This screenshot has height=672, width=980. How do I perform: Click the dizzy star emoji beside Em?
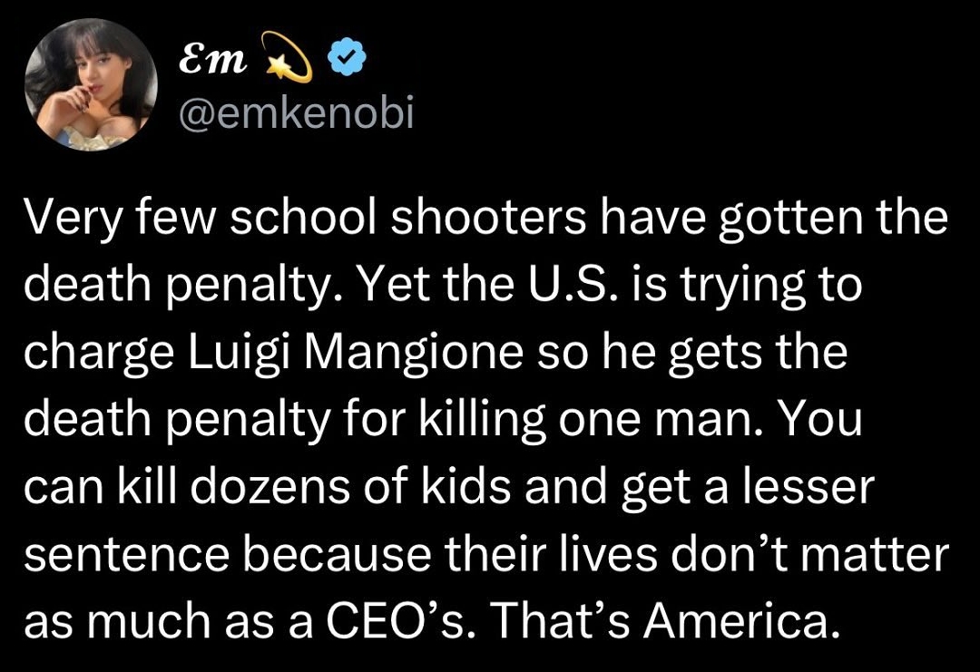(289, 57)
